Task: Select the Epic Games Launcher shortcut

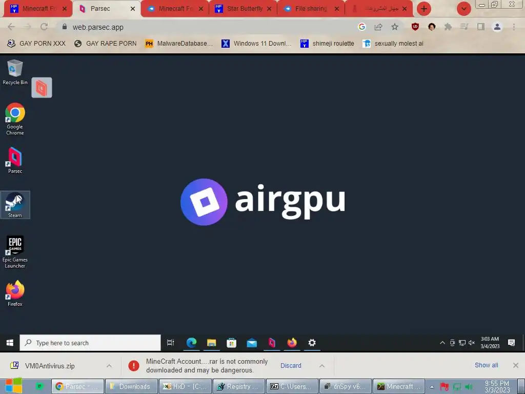Action: pyautogui.click(x=15, y=252)
